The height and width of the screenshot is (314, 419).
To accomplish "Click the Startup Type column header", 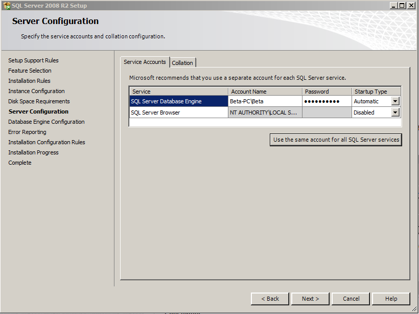I will 376,92.
